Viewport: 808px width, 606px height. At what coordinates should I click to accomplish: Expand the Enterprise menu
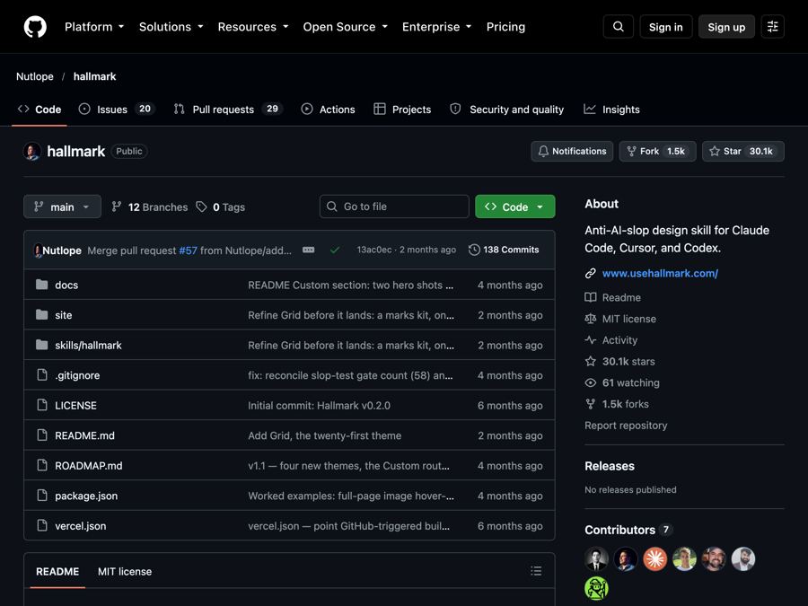tap(437, 27)
